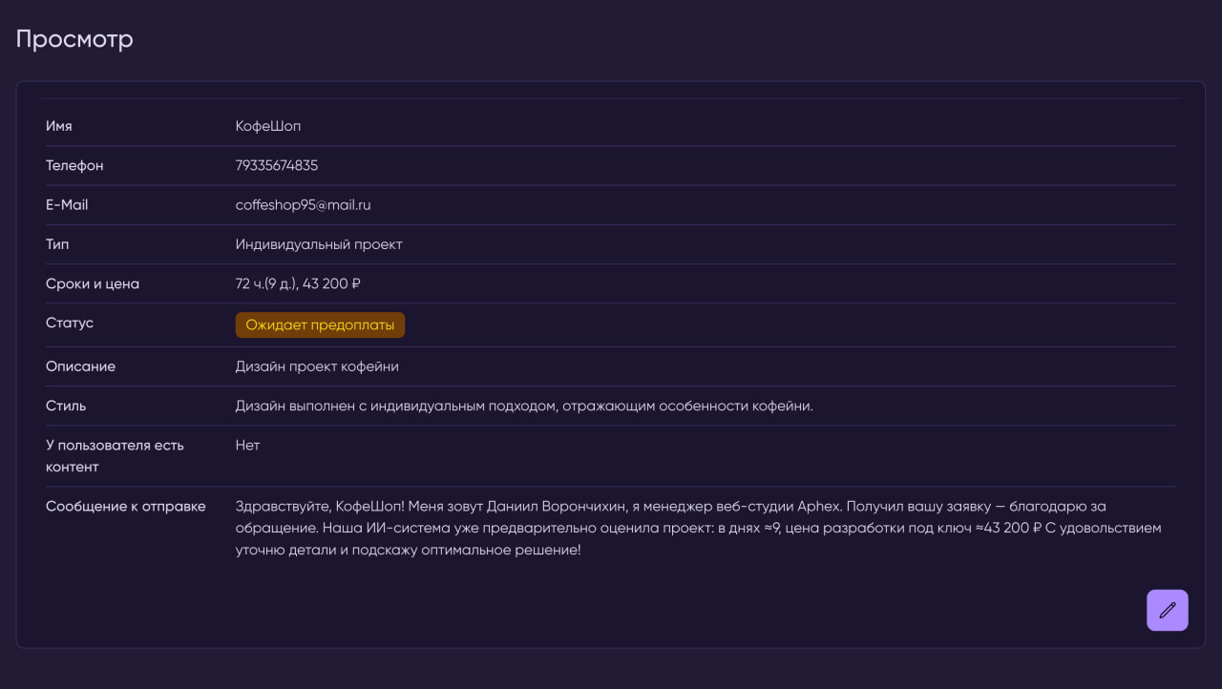The width and height of the screenshot is (1222, 689).
Task: Click the style text about individual approach
Action: [524, 407]
